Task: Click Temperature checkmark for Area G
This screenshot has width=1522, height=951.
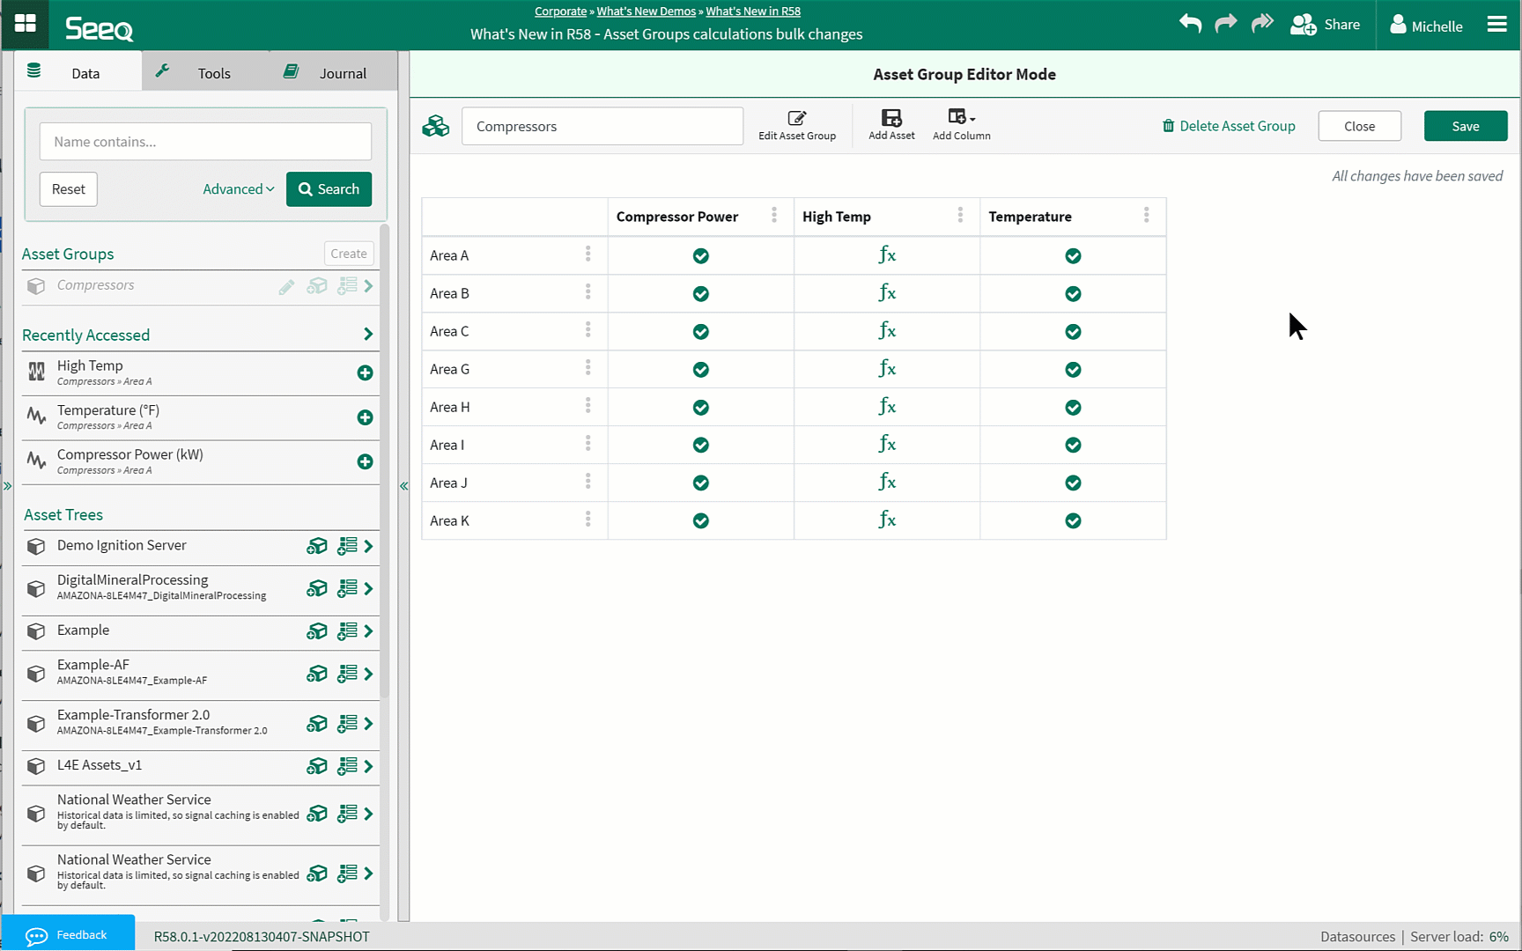Action: click(x=1073, y=370)
